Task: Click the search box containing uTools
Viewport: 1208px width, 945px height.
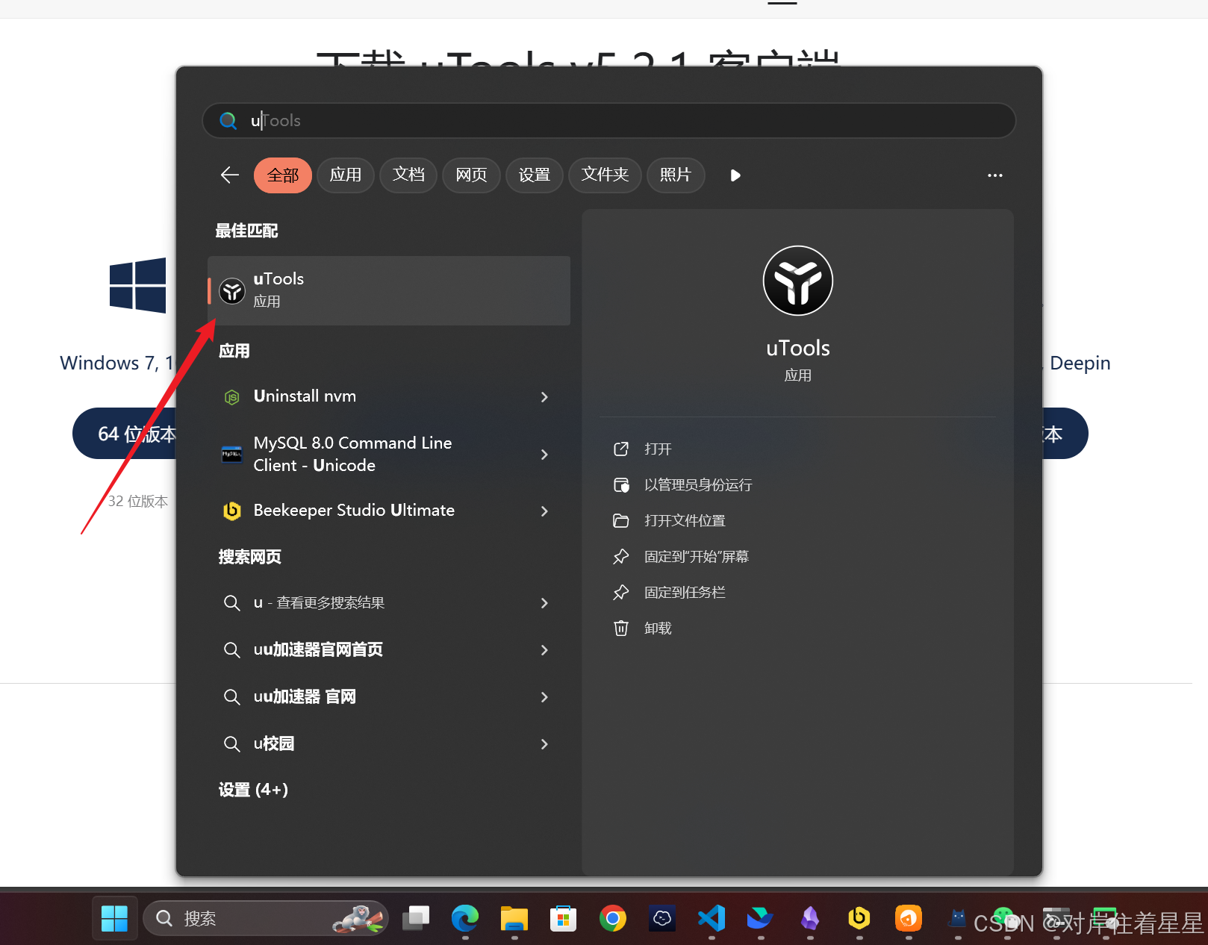Action: 608,121
